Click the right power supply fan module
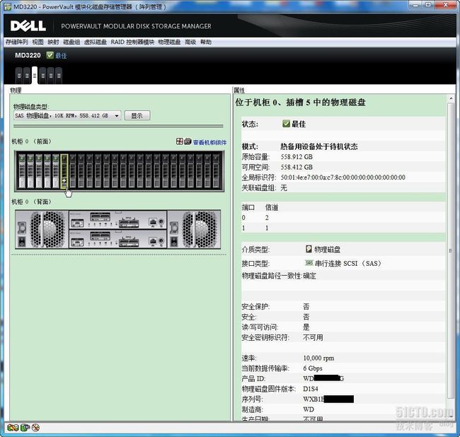The image size is (460, 437). 194,230
